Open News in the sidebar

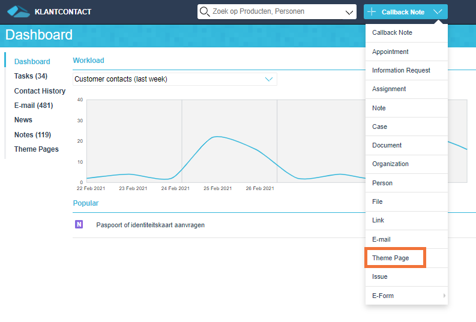23,120
